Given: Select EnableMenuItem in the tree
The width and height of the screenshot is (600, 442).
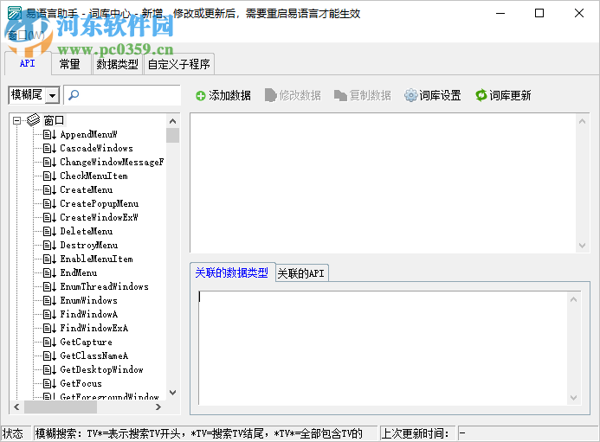Looking at the screenshot, I should tap(96, 259).
